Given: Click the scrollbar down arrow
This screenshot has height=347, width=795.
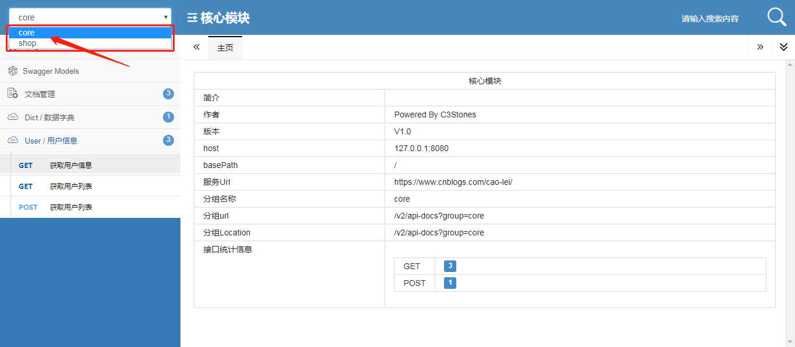Looking at the screenshot, I should (x=790, y=342).
